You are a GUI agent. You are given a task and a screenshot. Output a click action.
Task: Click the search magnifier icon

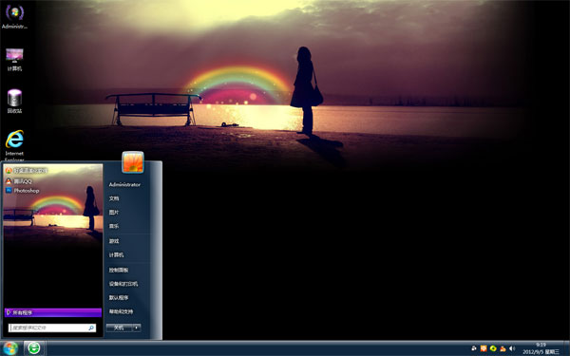[x=91, y=328]
